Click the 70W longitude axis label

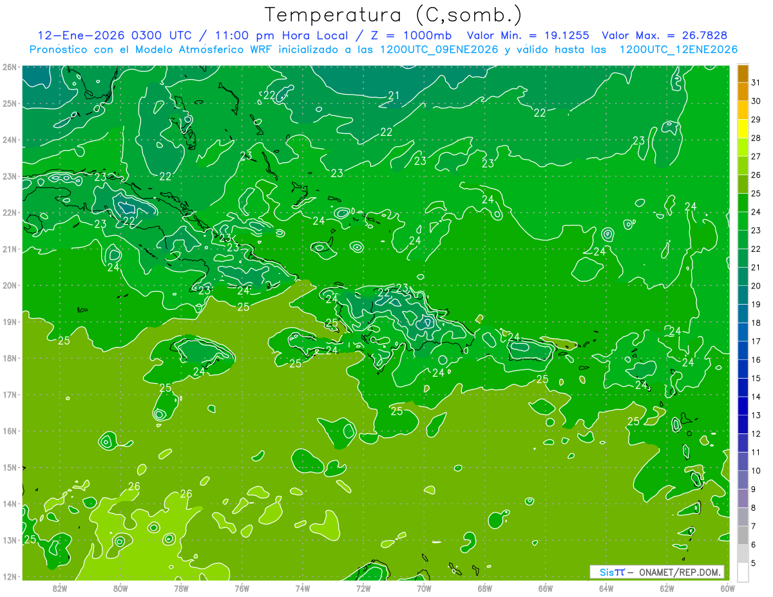coord(424,588)
